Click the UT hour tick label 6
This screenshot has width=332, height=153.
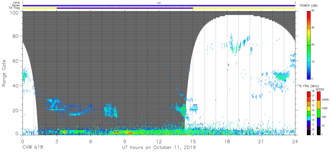(91, 141)
